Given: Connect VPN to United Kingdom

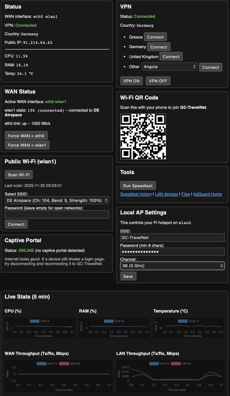Looking at the screenshot, I should [x=171, y=57].
